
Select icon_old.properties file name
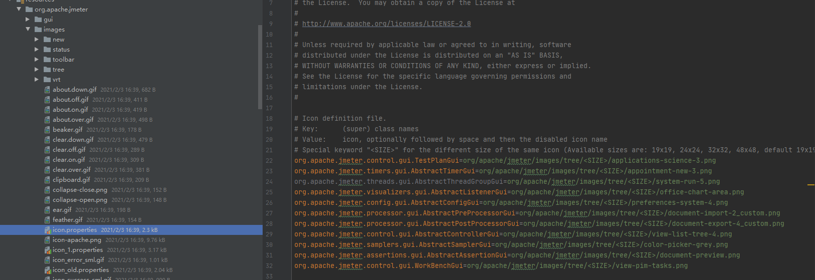[81, 270]
